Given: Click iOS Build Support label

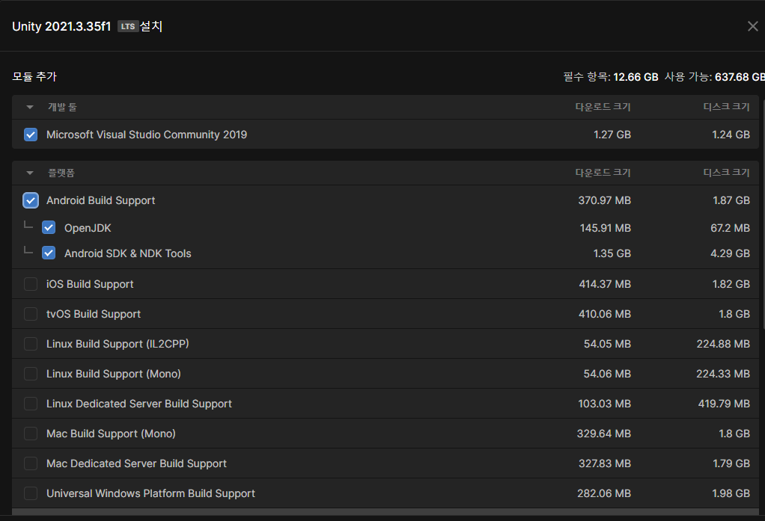Looking at the screenshot, I should coord(90,284).
